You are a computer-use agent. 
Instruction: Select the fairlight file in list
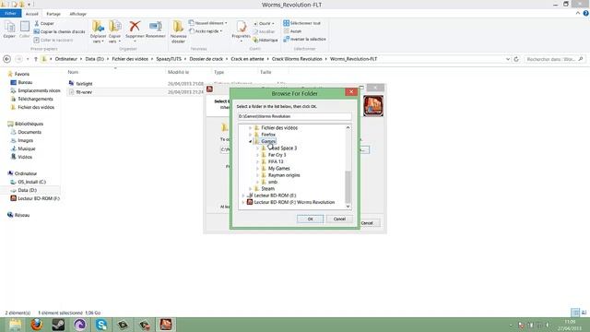tap(84, 84)
